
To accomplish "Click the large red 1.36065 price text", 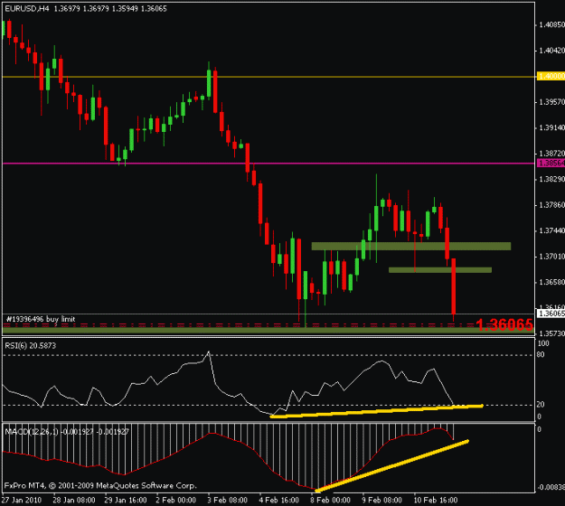I will (x=504, y=325).
